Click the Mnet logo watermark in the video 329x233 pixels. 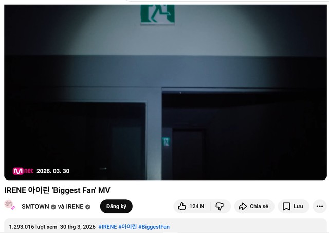(x=23, y=171)
